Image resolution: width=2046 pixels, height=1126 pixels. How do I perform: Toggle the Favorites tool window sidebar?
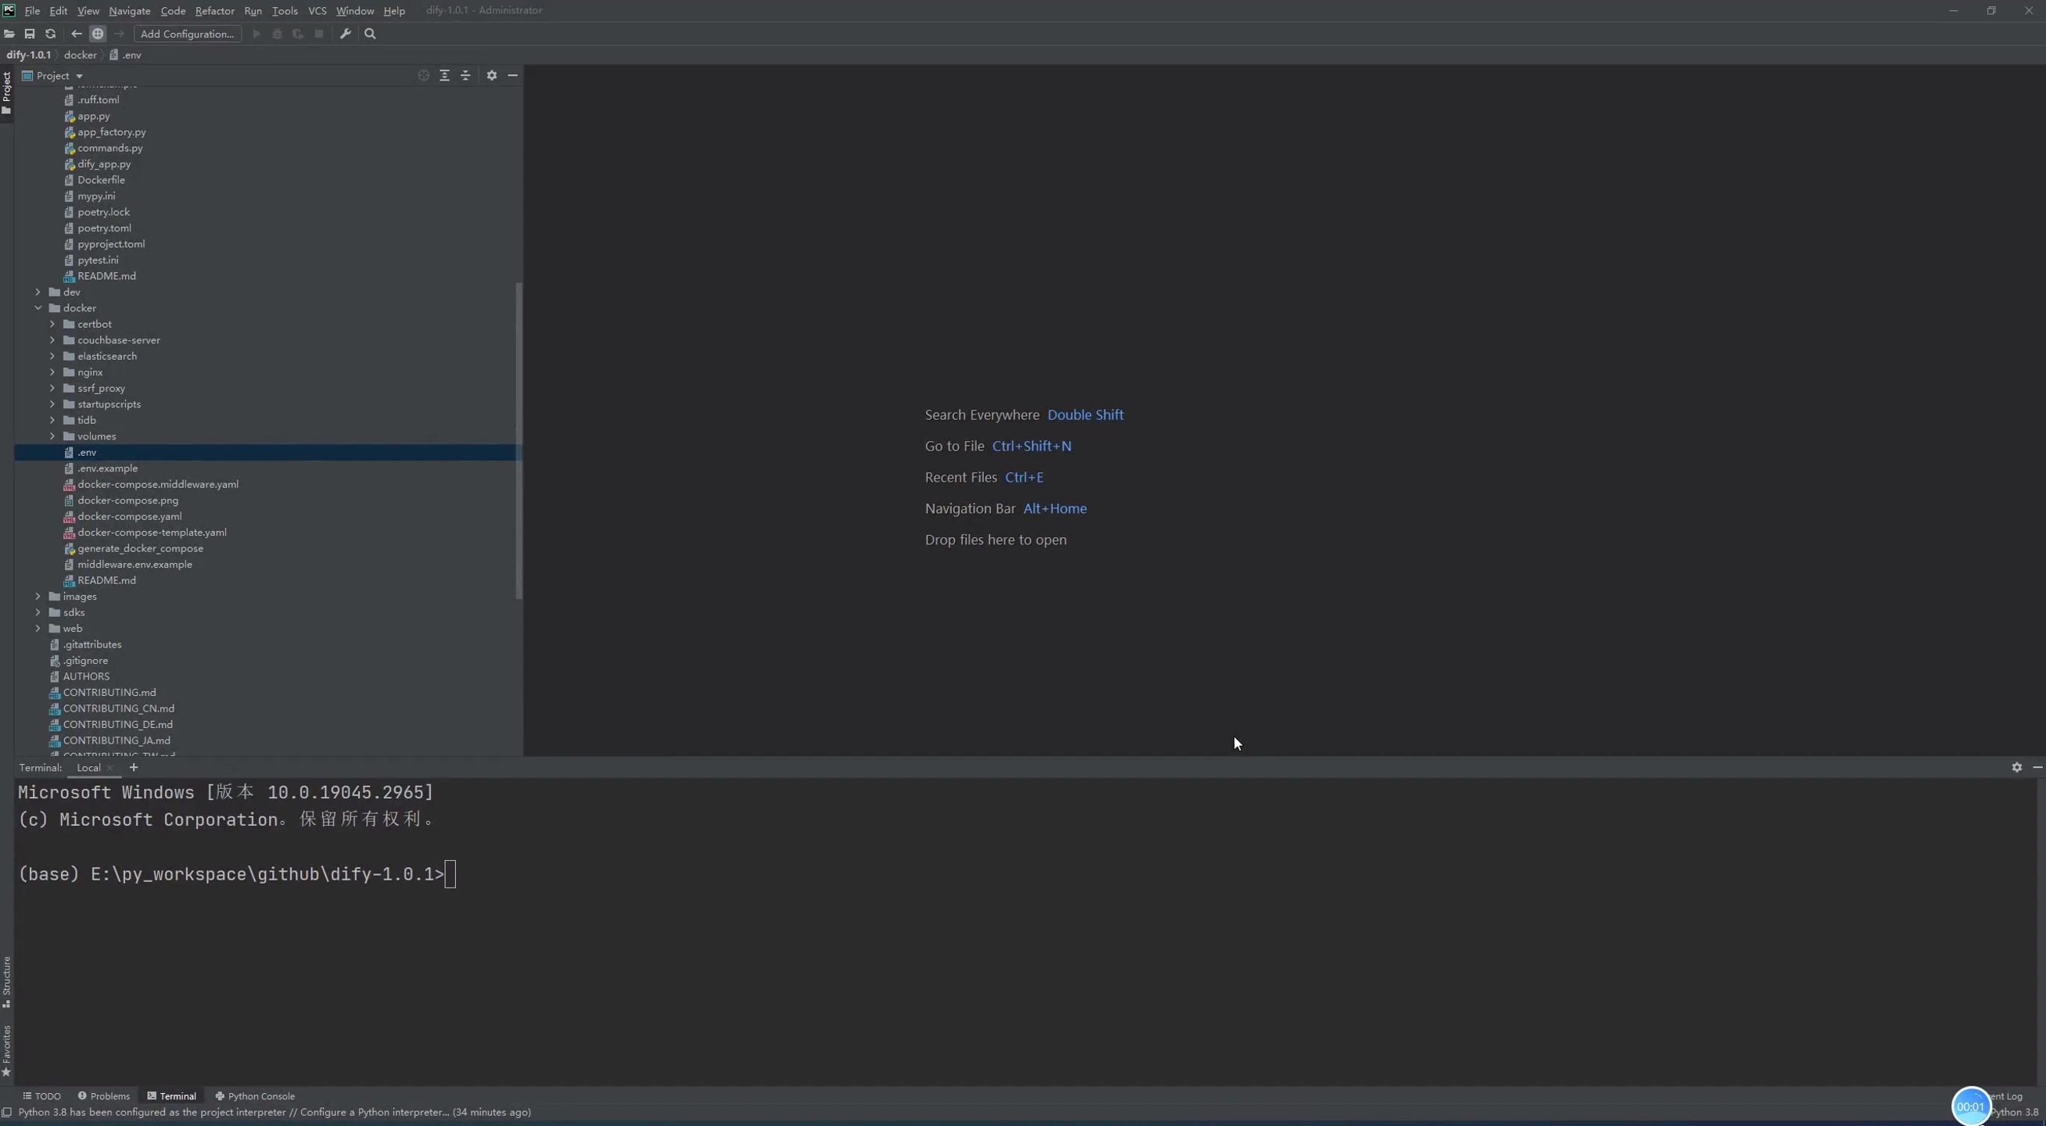click(6, 1051)
